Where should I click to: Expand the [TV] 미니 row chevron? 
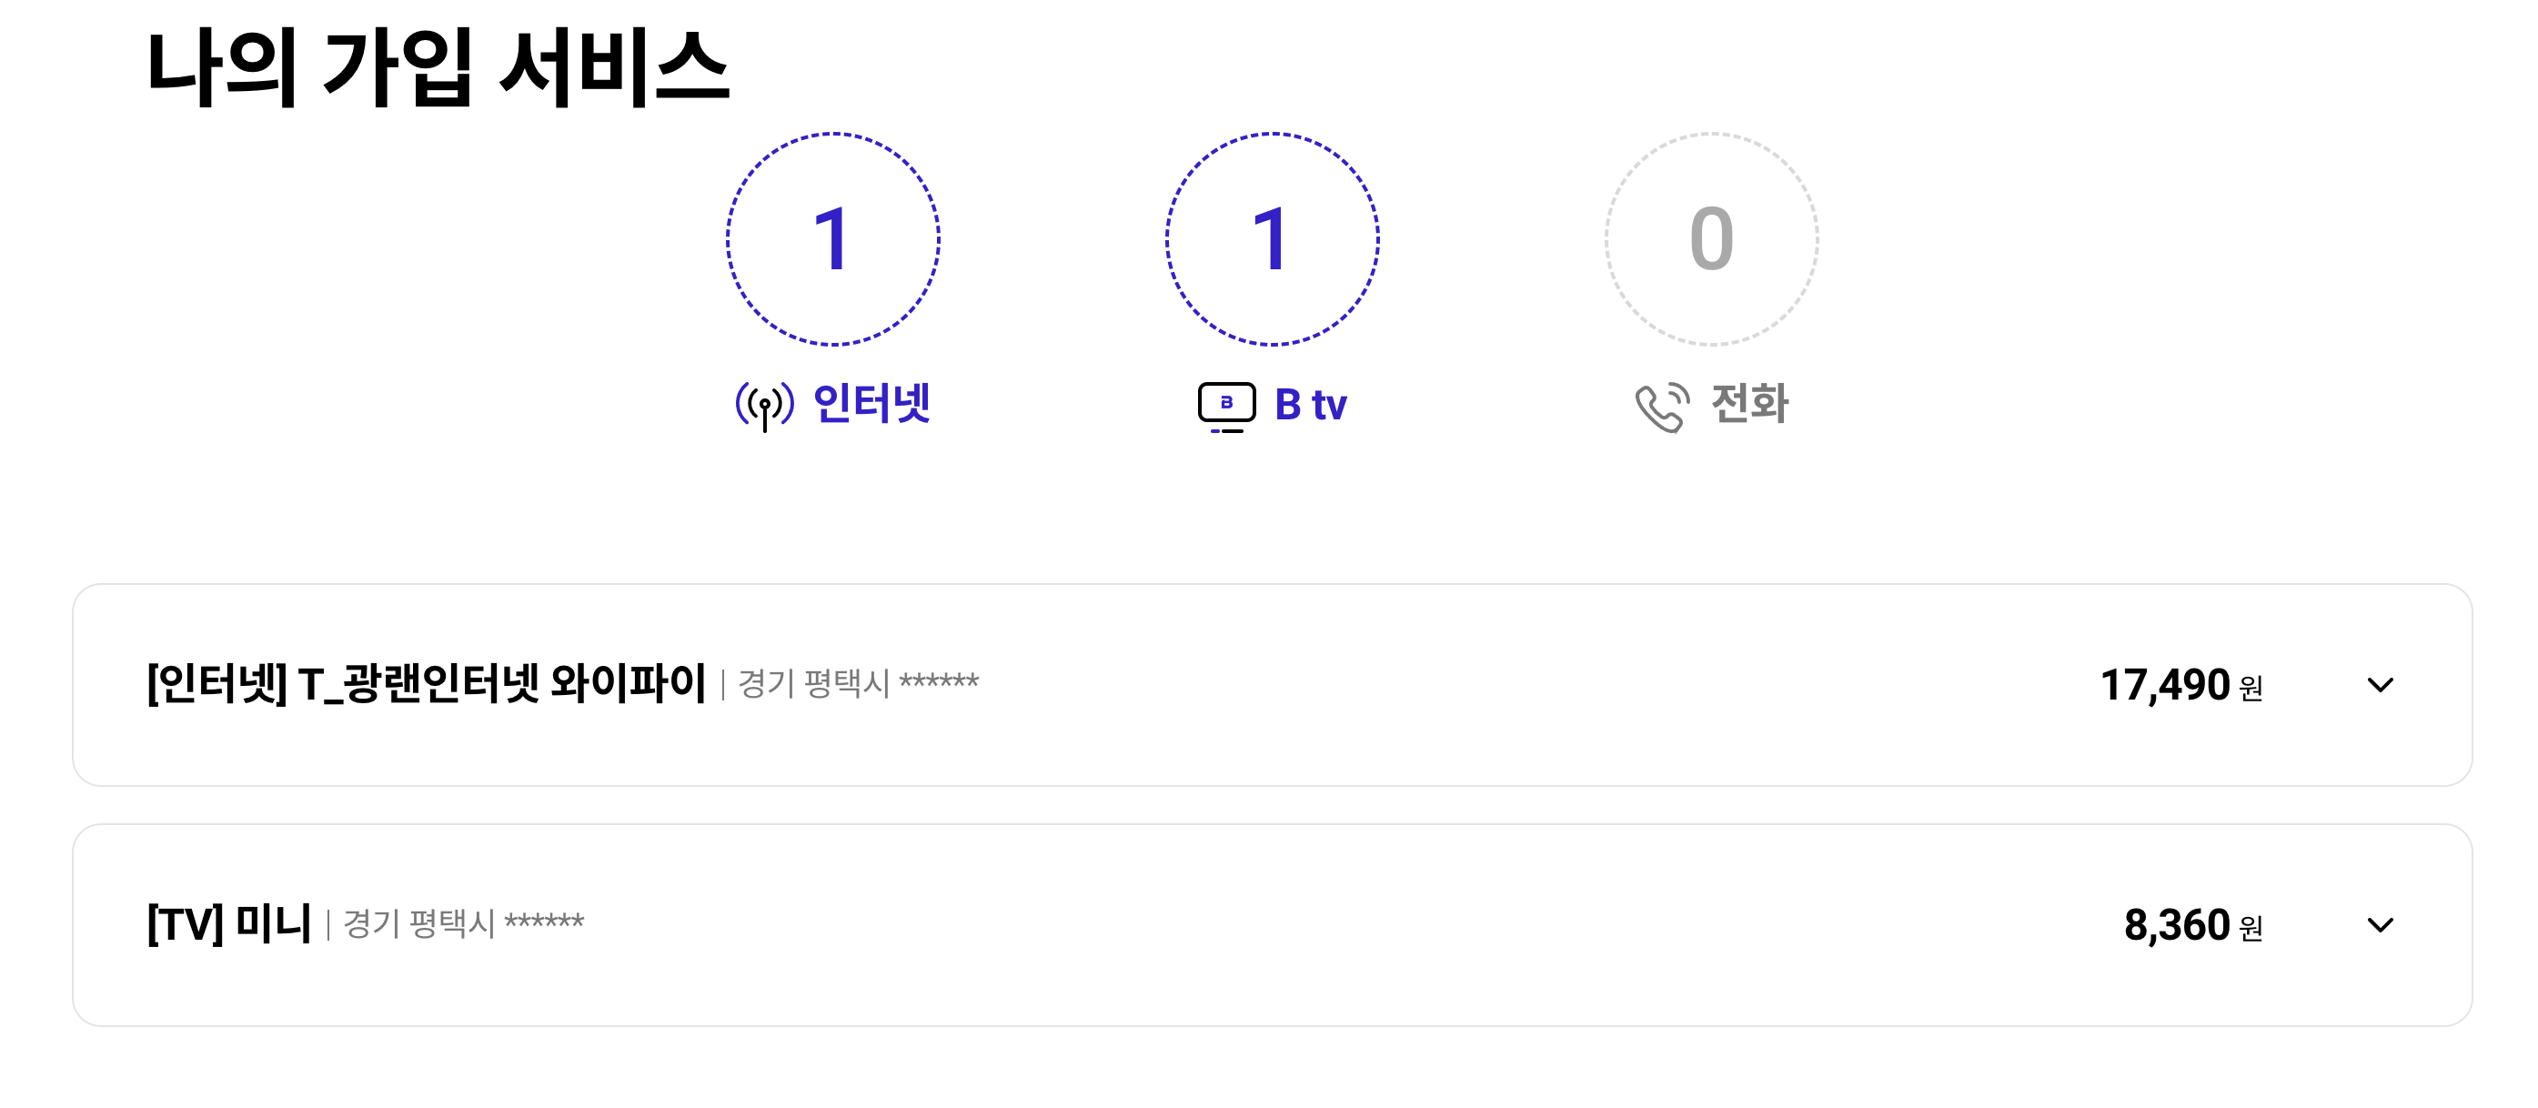[2381, 925]
